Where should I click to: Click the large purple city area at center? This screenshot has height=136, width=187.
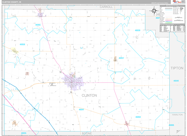click(73, 82)
